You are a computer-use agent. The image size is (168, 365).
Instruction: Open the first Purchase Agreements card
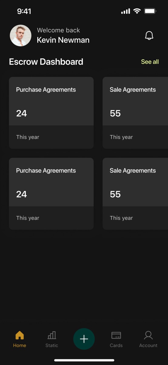[51, 113]
